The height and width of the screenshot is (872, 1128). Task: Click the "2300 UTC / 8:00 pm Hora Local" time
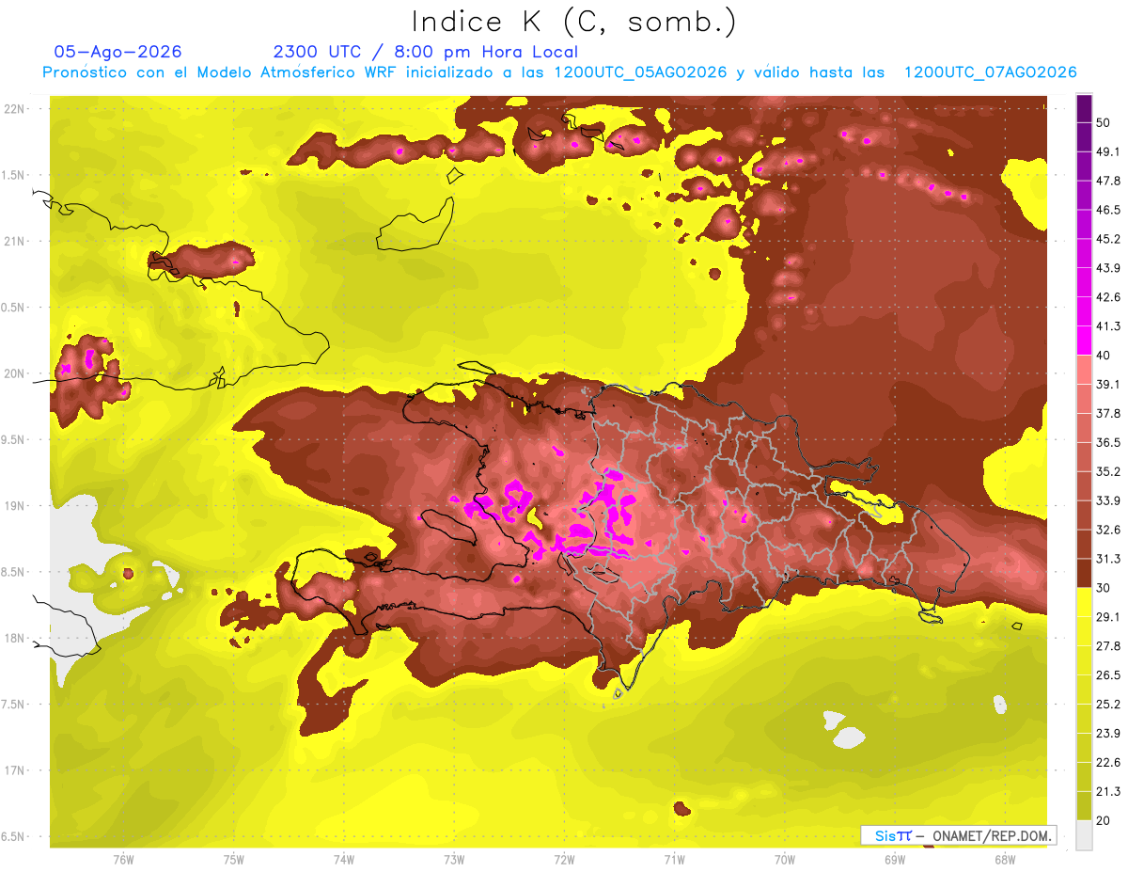pyautogui.click(x=425, y=52)
